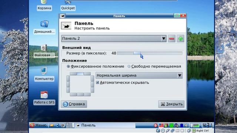Click the orange file manager launcher in taskbar
The width and height of the screenshot is (237, 133).
tap(52, 125)
